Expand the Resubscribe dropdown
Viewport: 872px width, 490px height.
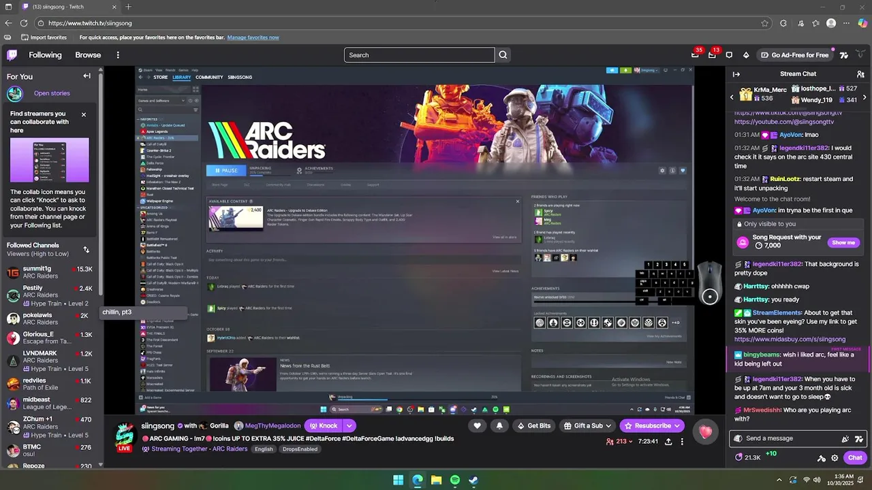[677, 426]
